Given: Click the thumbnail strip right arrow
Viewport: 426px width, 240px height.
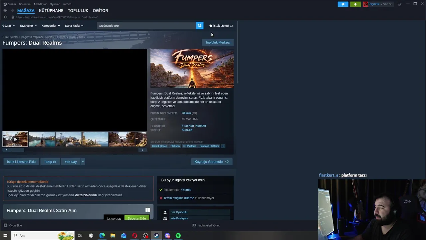Looking at the screenshot, I should pyautogui.click(x=142, y=150).
